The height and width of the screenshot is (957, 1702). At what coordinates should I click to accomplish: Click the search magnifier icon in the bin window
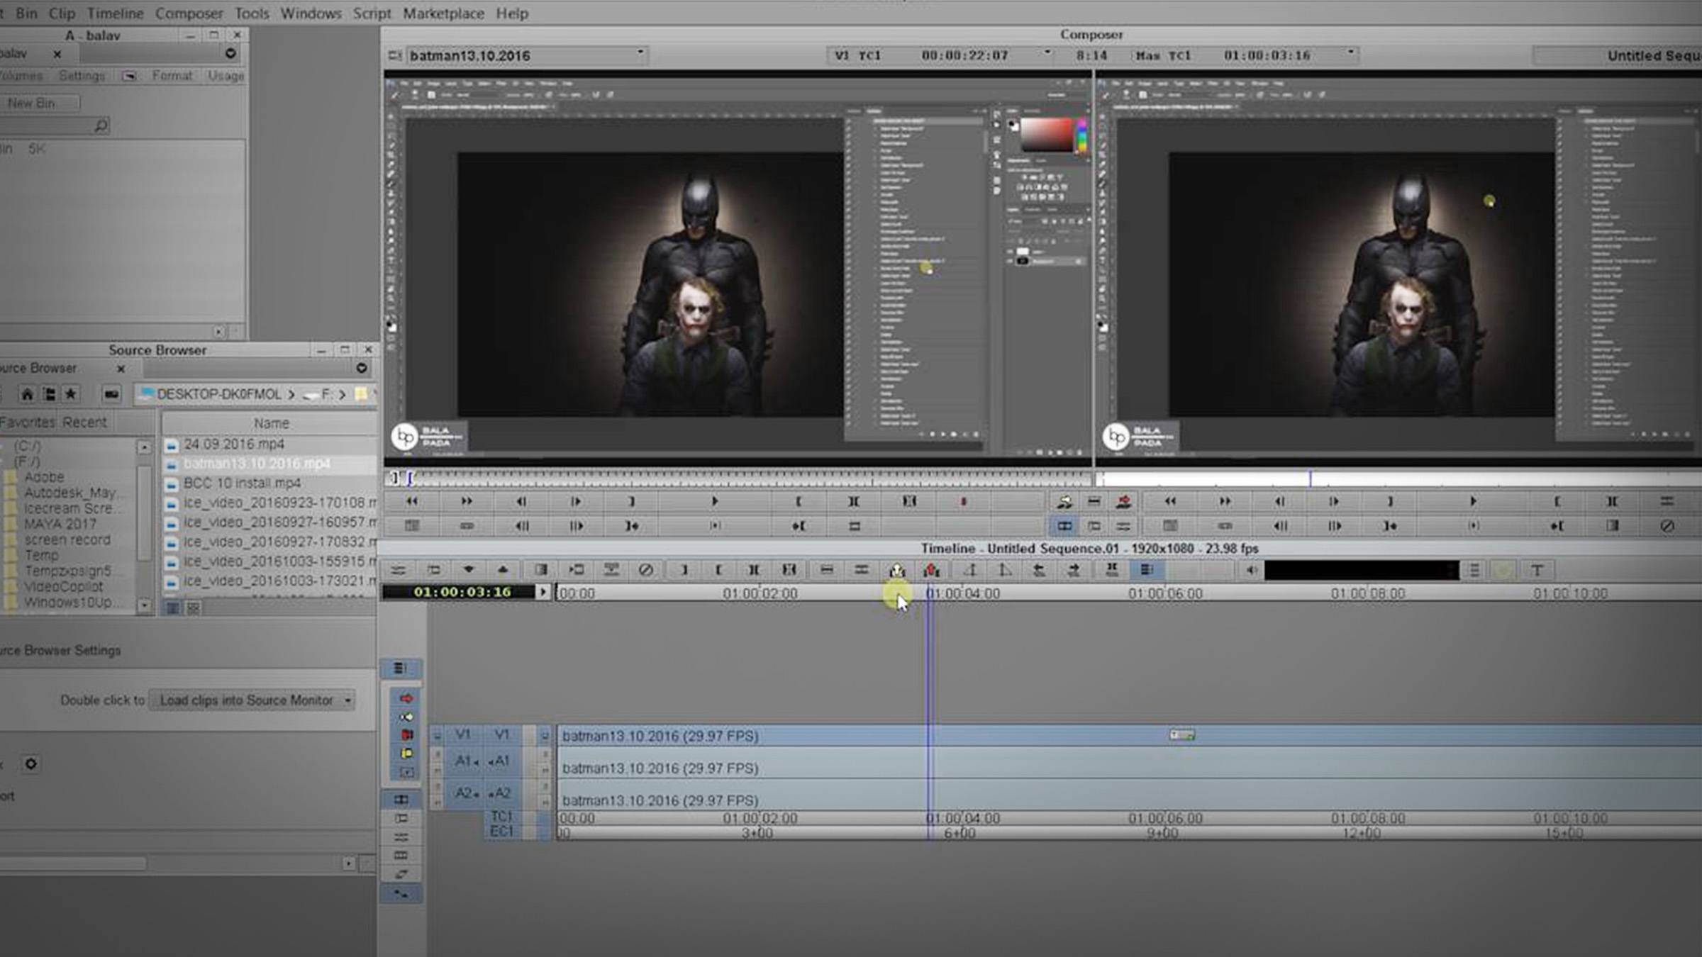tap(101, 125)
